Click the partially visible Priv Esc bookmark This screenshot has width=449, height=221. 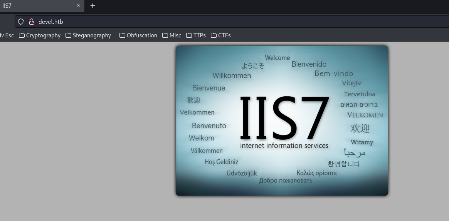(7, 35)
